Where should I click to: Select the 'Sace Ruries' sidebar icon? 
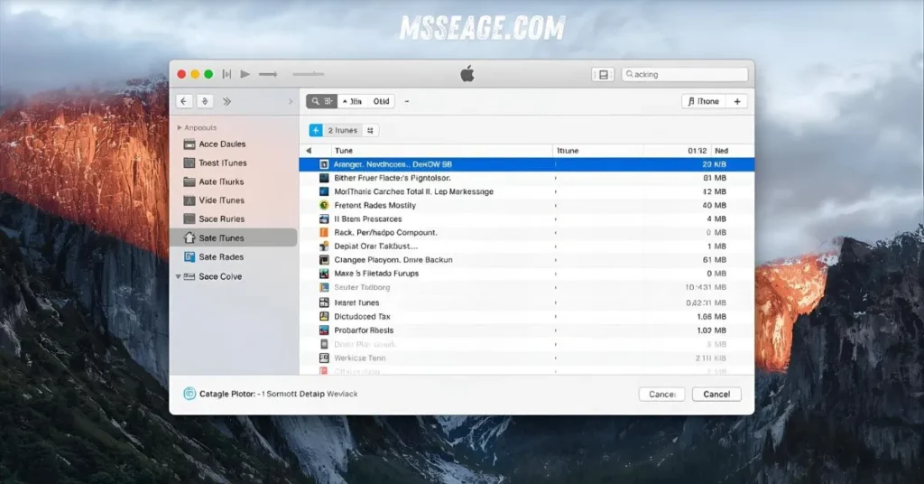189,219
